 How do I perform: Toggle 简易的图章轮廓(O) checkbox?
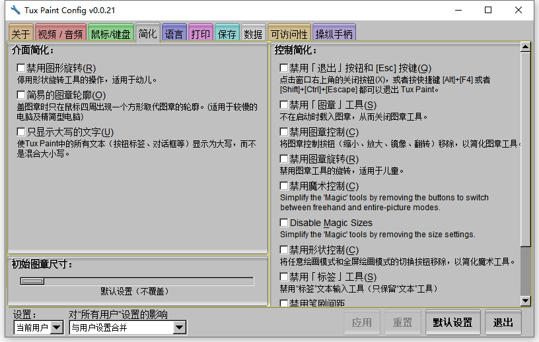point(21,95)
